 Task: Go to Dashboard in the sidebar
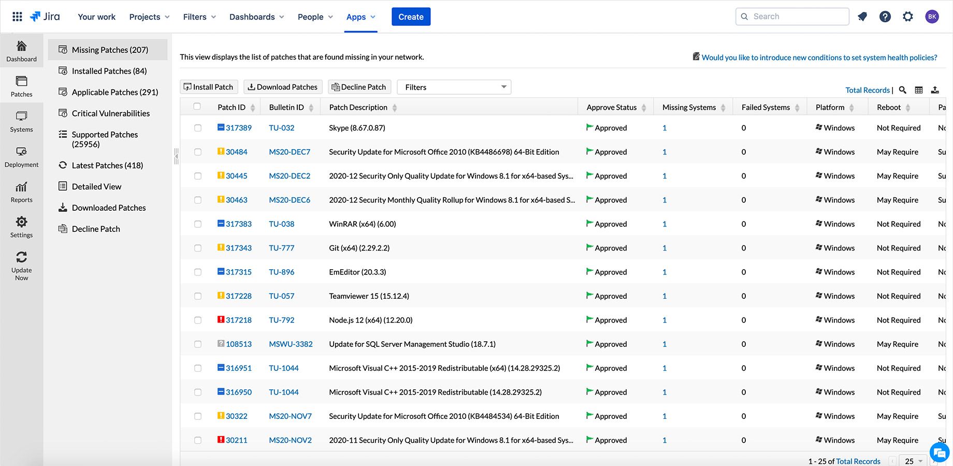point(21,51)
